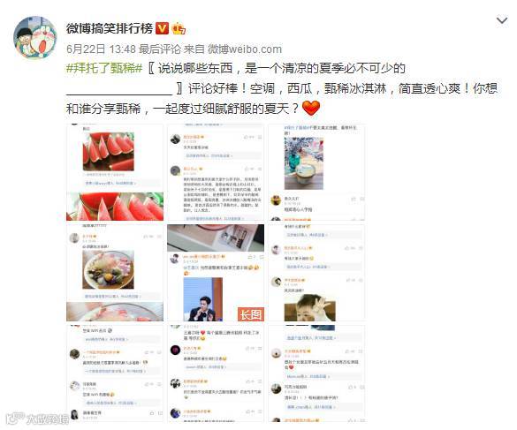Open the watermelon slices screenshot thumbnail
This screenshot has height=430, width=517.
point(115,172)
